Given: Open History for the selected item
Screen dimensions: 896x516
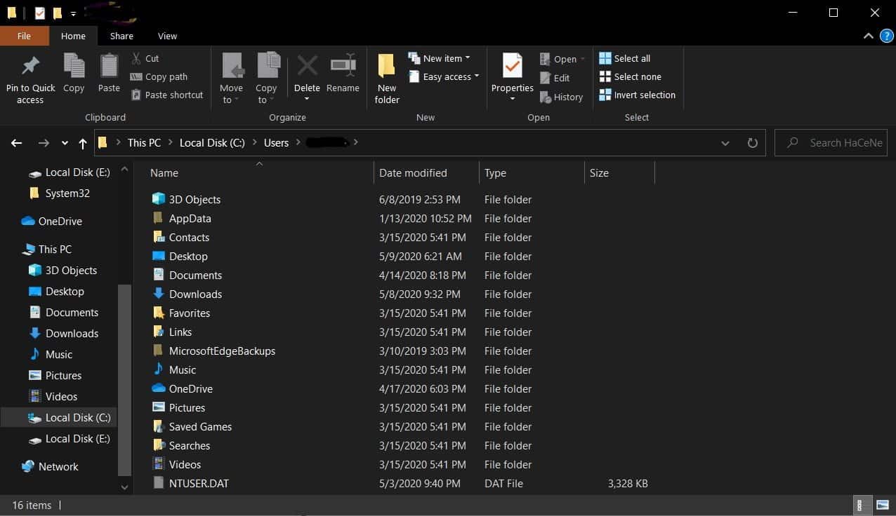Looking at the screenshot, I should (x=562, y=97).
